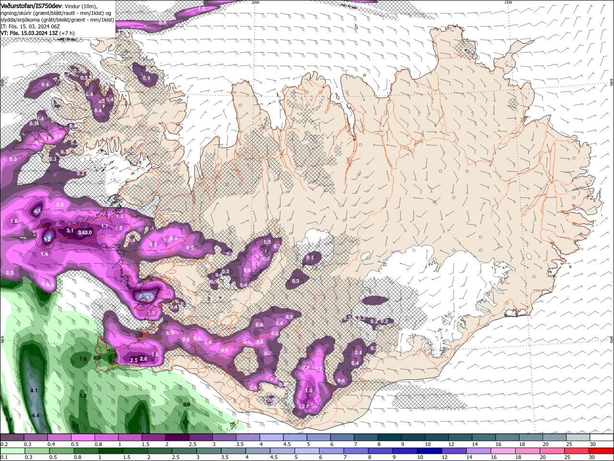Click the '1.7' snowfall value label
This screenshot has width=614, height=461.
(x=105, y=226)
